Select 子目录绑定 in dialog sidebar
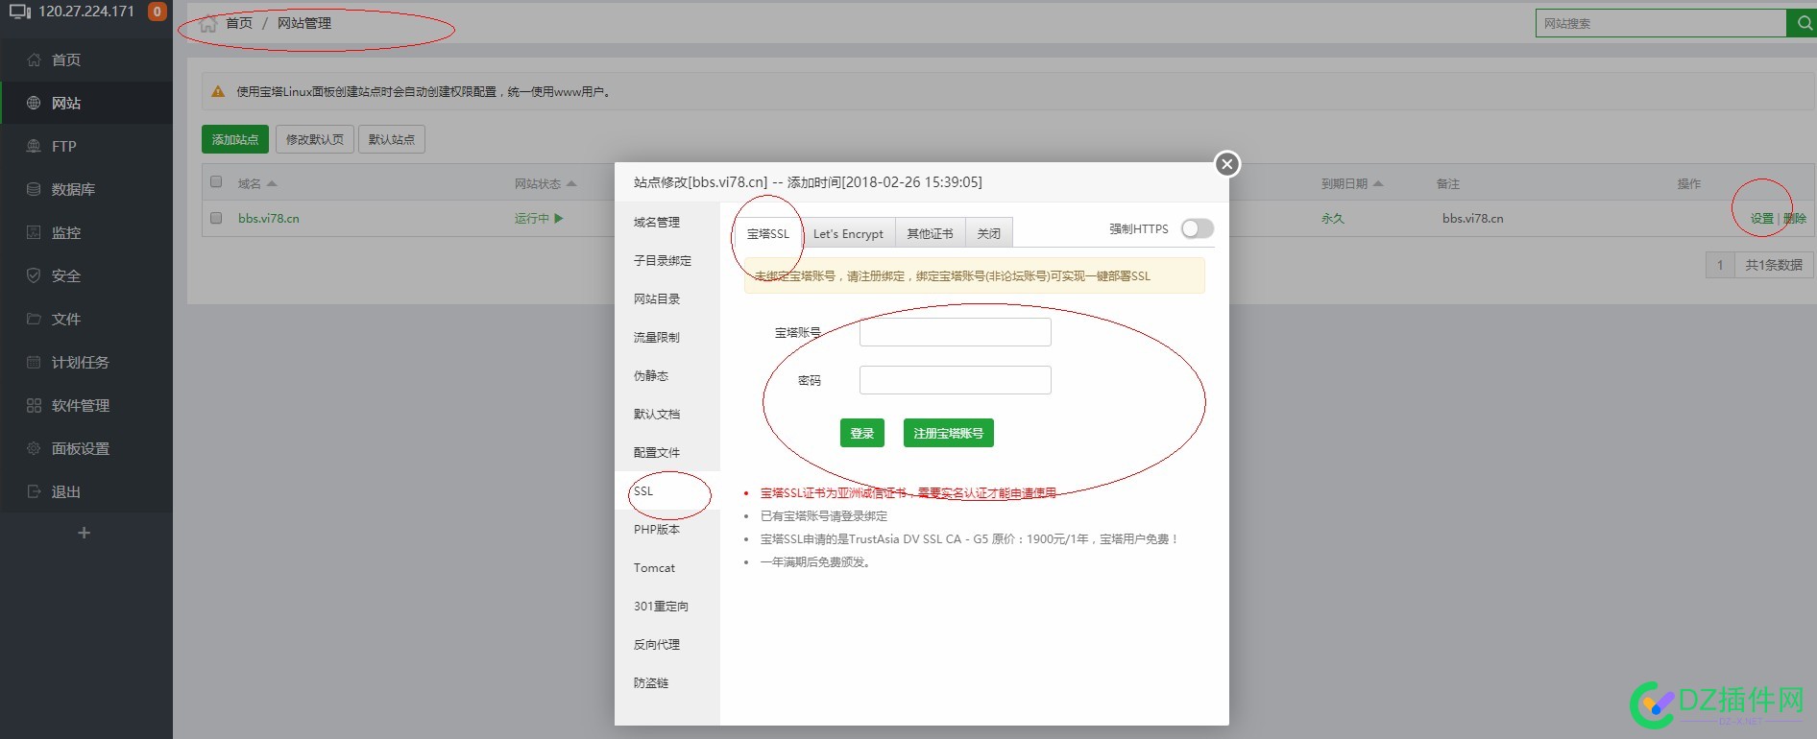 [x=667, y=260]
